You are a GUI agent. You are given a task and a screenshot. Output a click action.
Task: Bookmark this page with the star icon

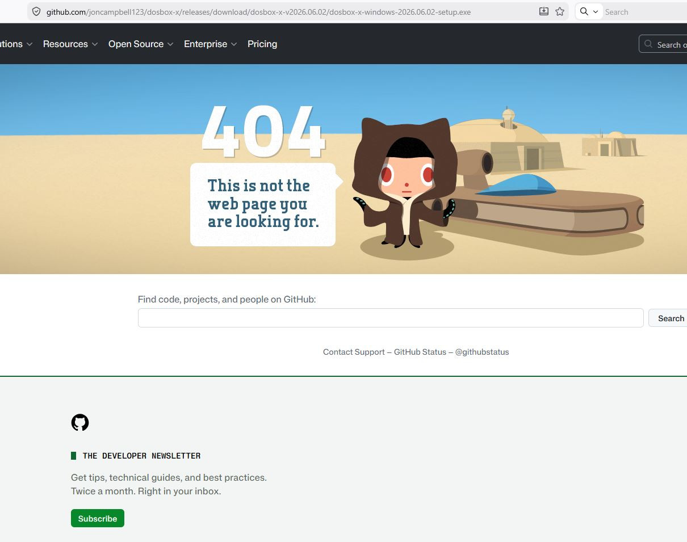point(560,11)
